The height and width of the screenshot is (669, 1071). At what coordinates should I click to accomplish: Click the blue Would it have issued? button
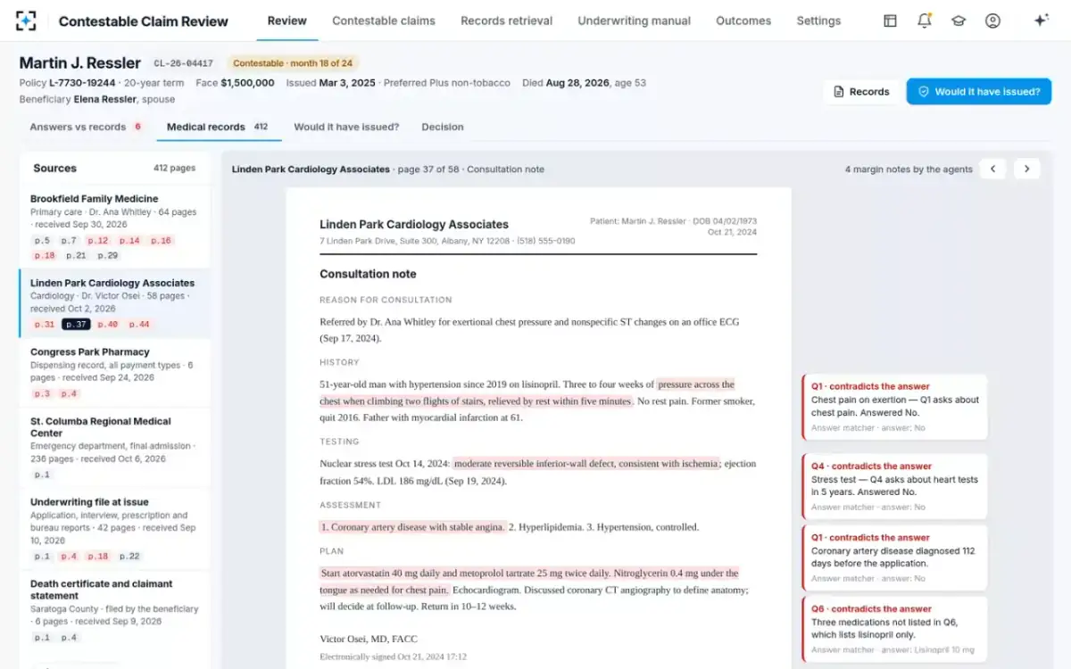pyautogui.click(x=979, y=92)
